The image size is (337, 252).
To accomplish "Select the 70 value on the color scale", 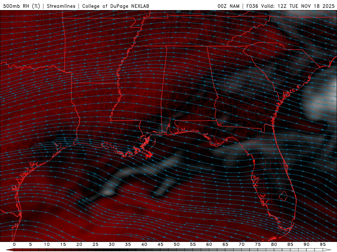I will point(241,244).
